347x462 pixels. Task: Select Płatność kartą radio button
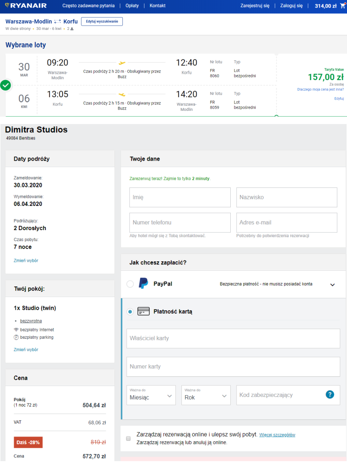point(130,312)
